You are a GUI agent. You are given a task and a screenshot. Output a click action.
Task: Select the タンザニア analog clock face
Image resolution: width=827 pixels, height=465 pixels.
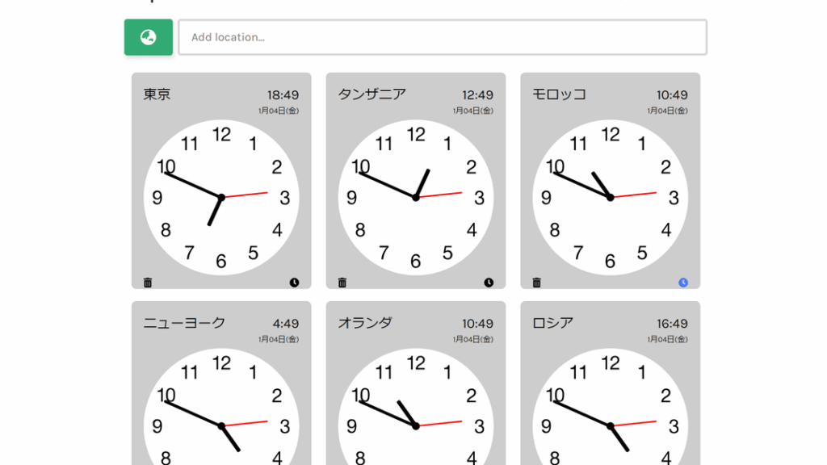click(x=416, y=197)
